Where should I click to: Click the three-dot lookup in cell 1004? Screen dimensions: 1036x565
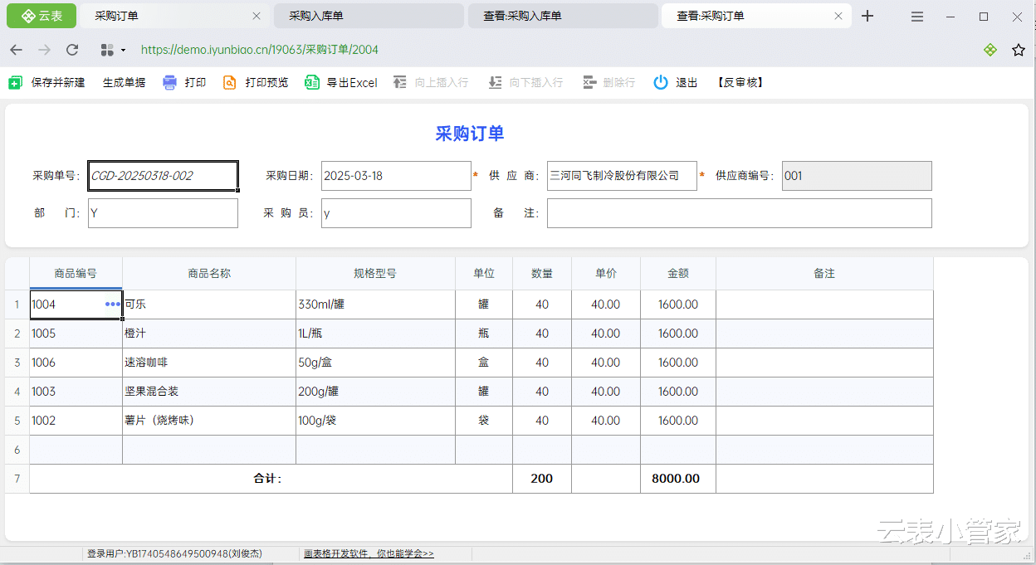coord(112,304)
